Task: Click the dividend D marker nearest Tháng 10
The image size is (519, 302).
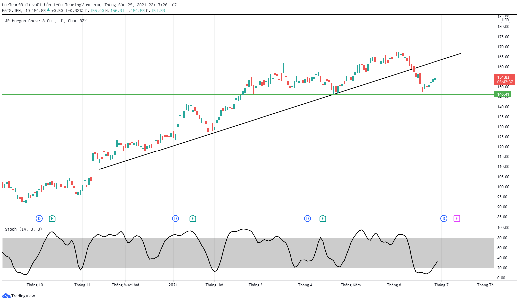Action: (39, 219)
